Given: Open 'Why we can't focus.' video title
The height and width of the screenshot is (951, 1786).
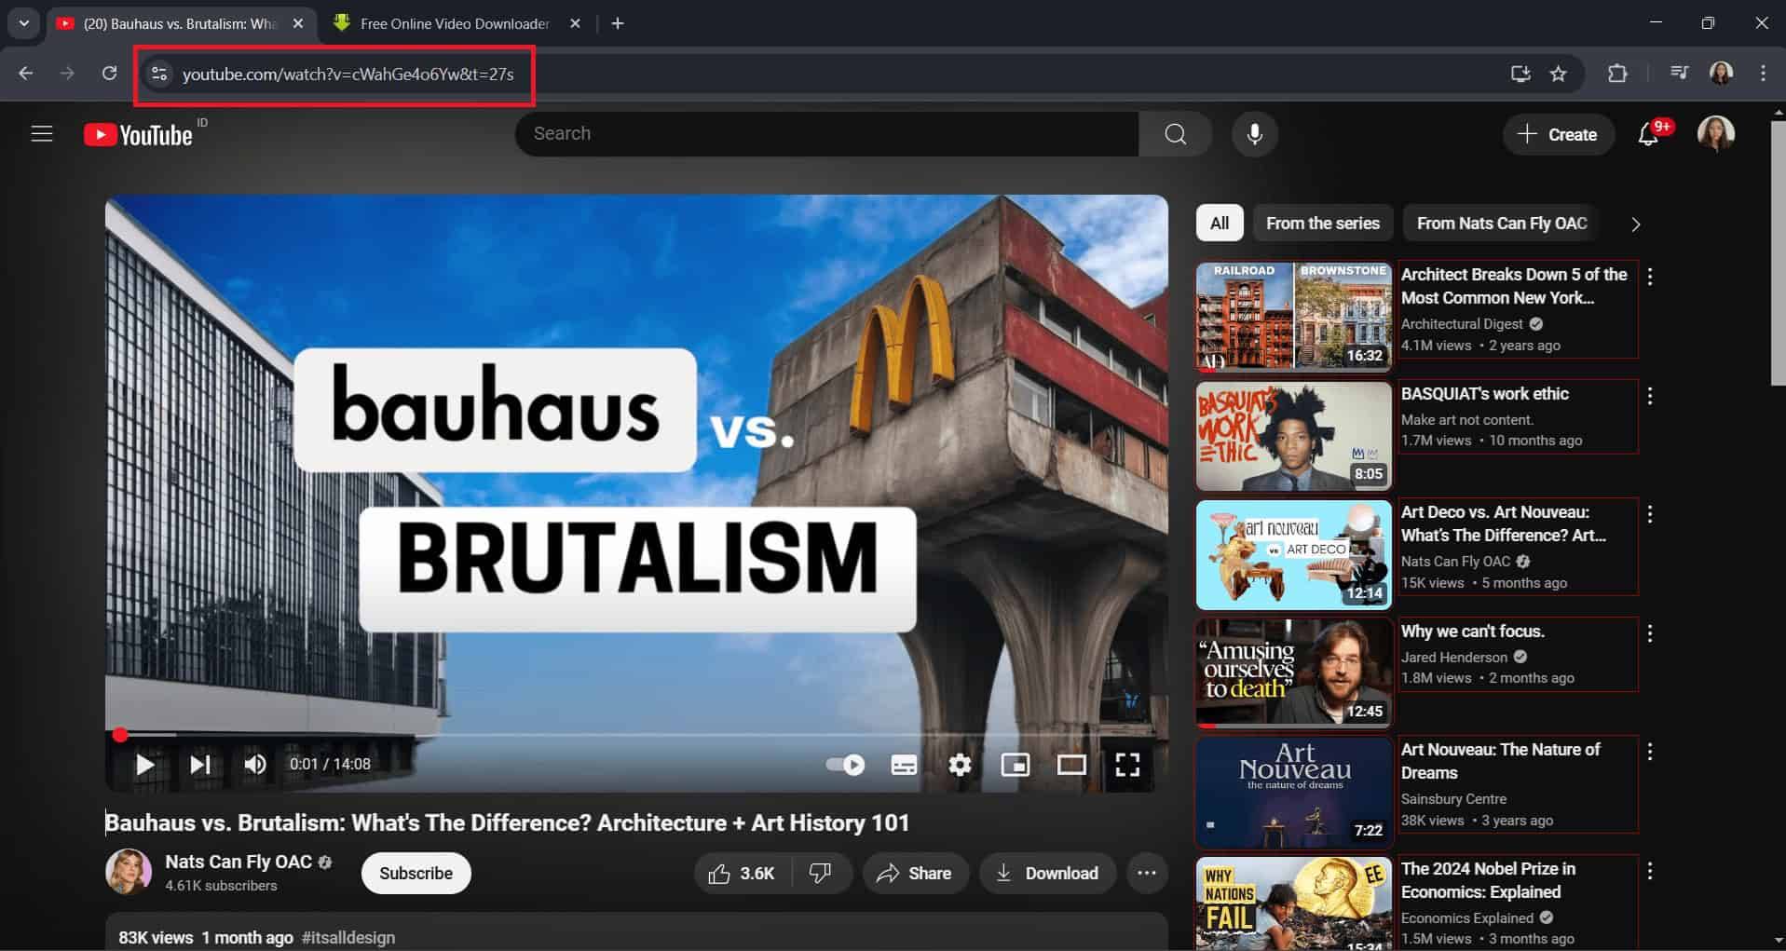Looking at the screenshot, I should 1472,632.
